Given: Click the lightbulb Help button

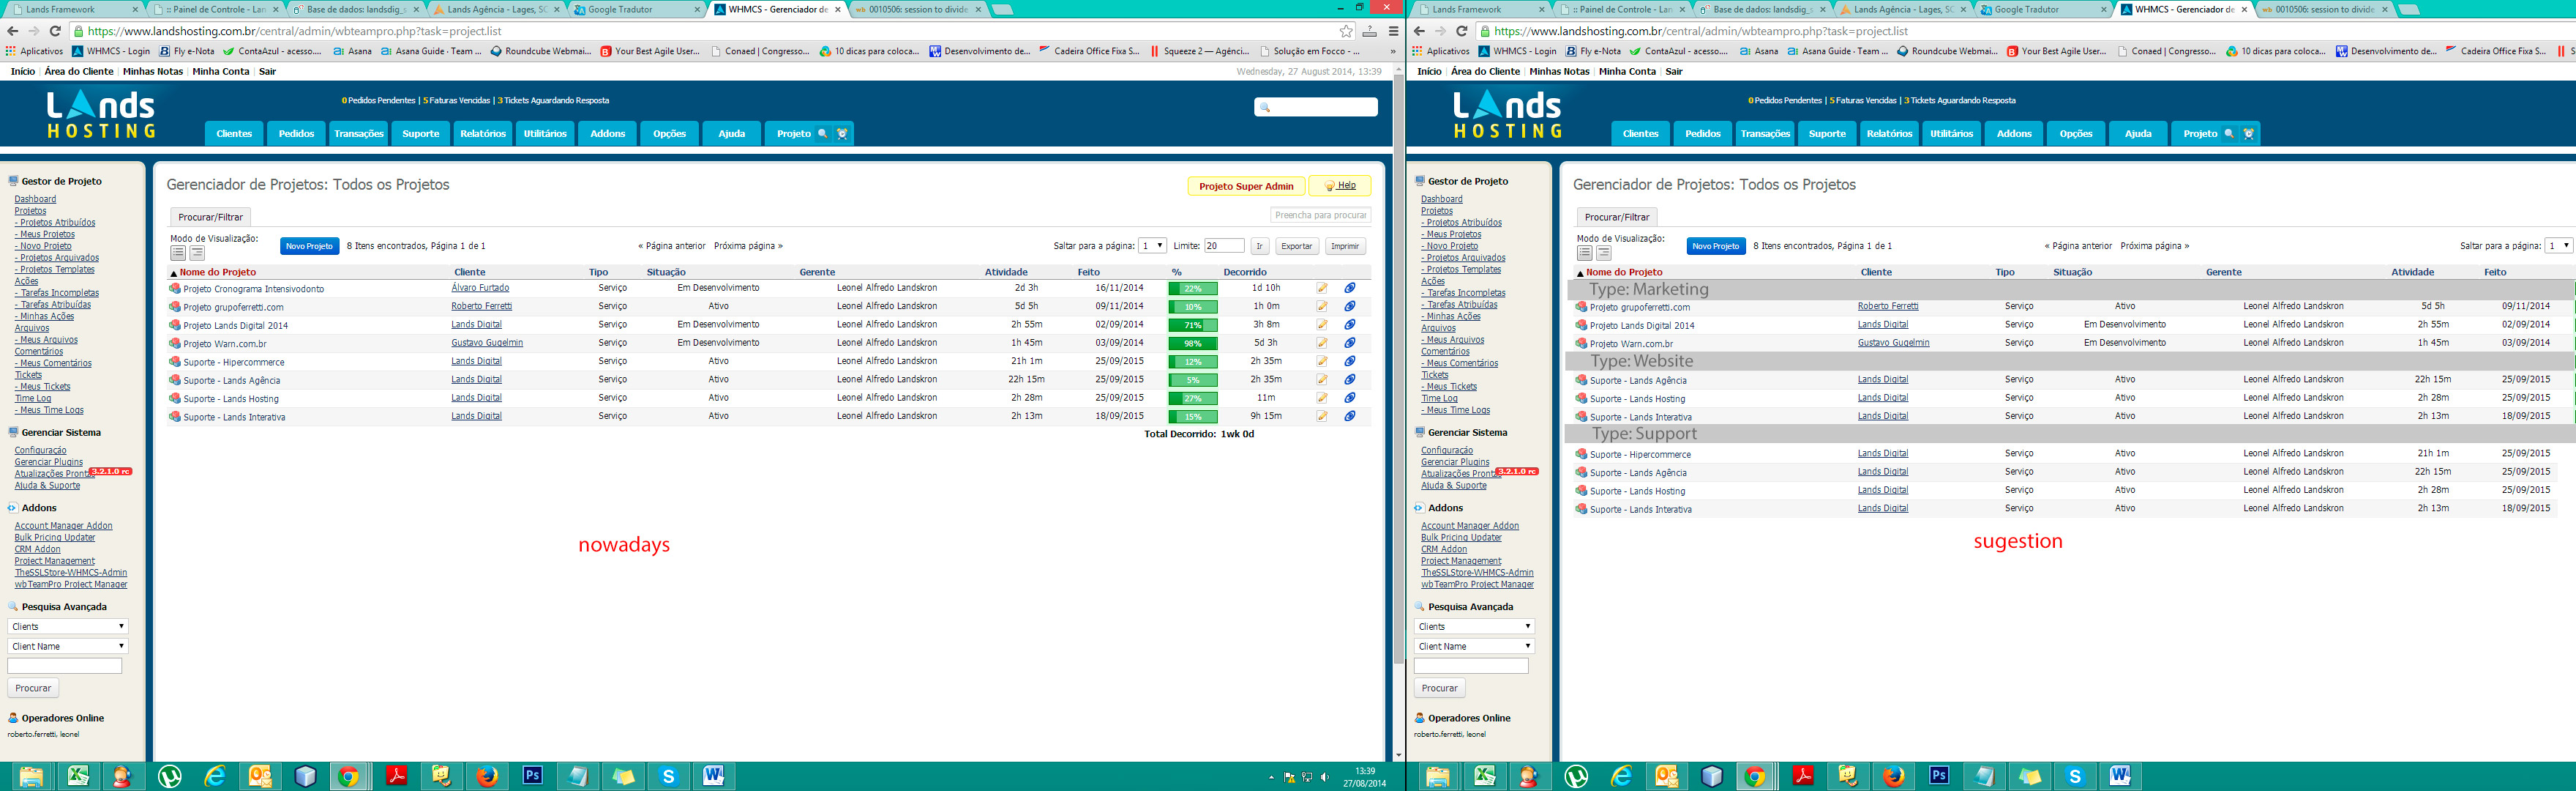Looking at the screenshot, I should pyautogui.click(x=1339, y=186).
